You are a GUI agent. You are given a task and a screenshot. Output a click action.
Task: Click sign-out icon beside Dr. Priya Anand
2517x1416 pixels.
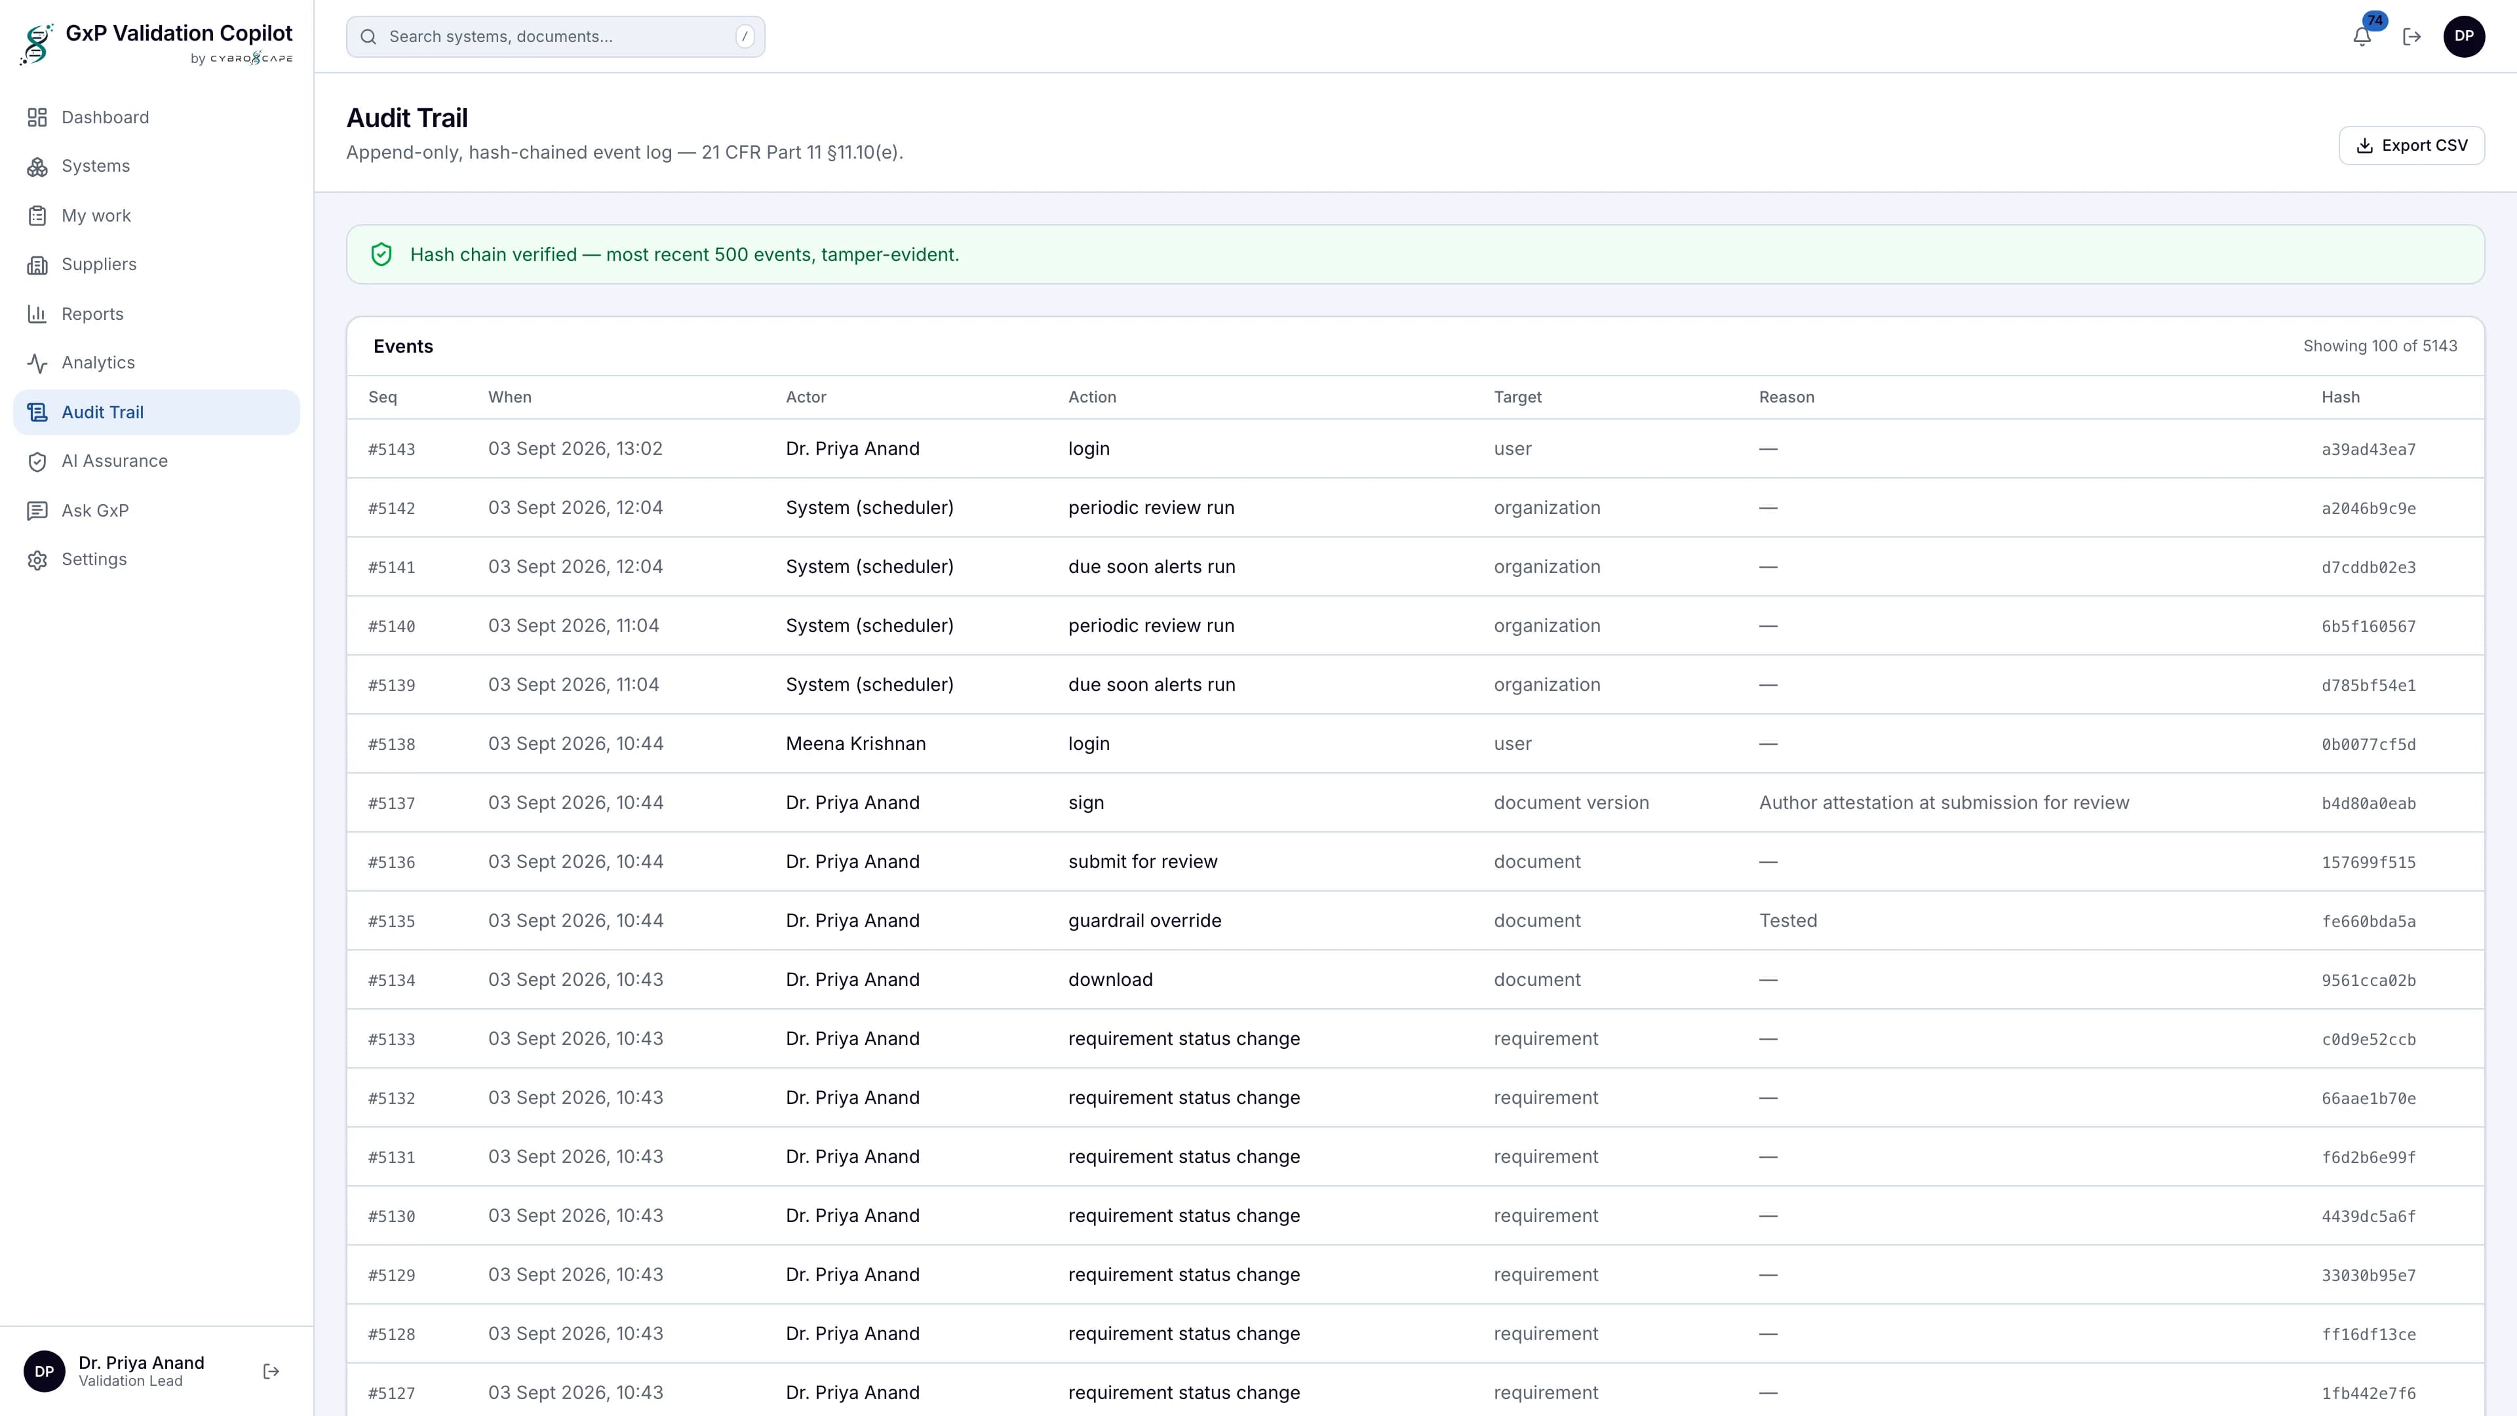click(x=271, y=1371)
